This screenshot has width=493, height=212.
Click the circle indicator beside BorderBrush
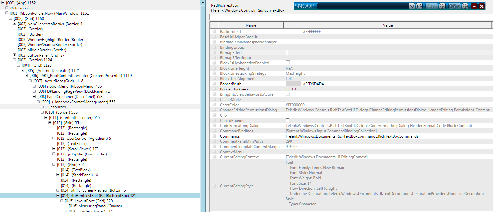tap(214, 84)
